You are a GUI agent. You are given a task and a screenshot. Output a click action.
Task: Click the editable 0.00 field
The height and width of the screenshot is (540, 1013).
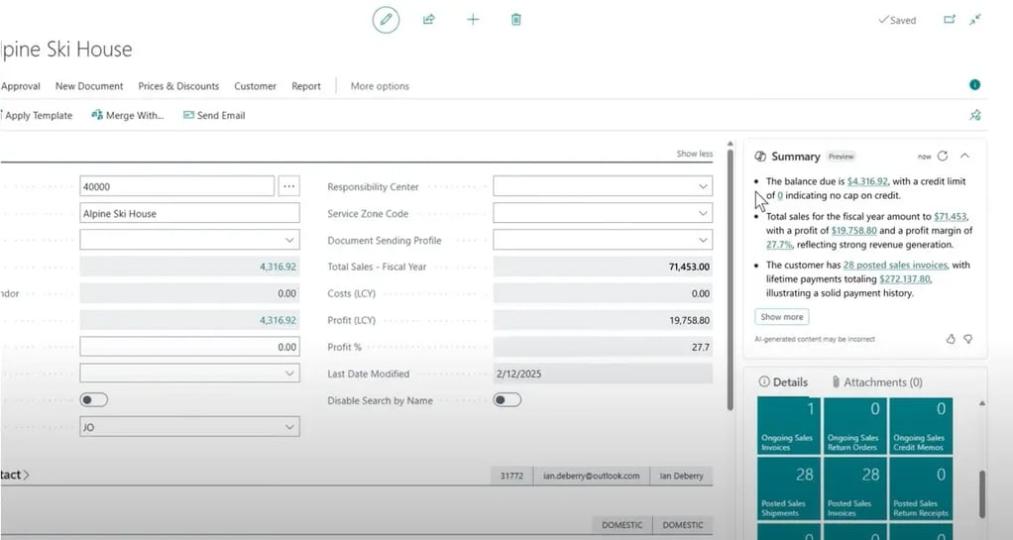click(x=189, y=346)
